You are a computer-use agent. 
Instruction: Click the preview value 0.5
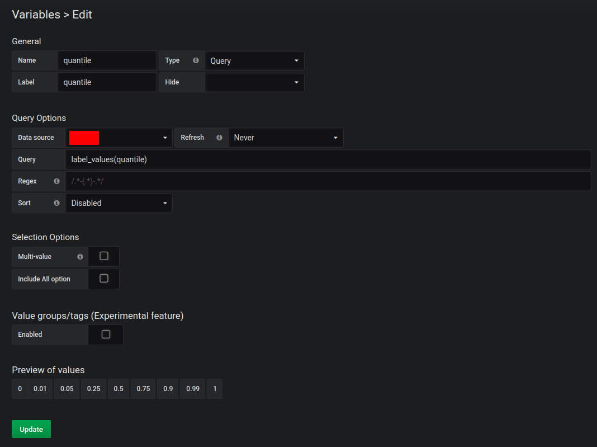click(119, 389)
